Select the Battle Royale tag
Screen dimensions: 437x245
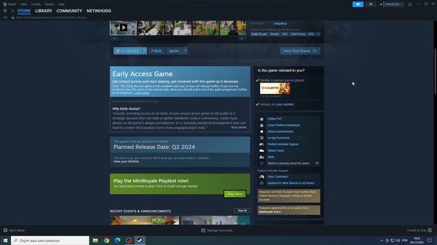(x=259, y=34)
